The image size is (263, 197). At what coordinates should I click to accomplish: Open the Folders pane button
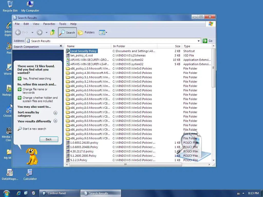[x=86, y=32]
